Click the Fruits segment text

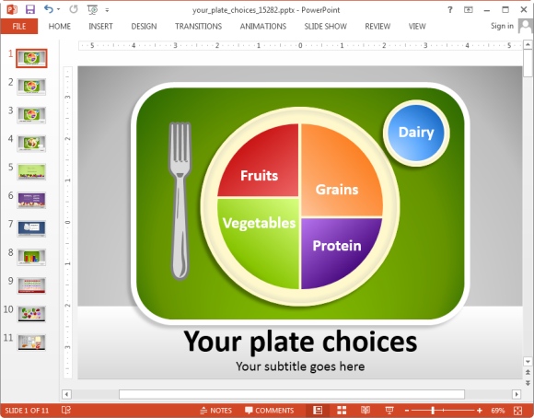259,176
